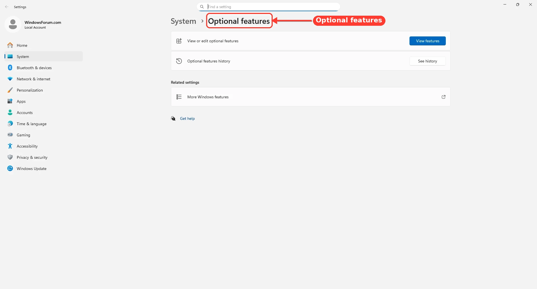Viewport: 537px width, 289px height.
Task: Click the user avatar picture
Action: tap(13, 24)
